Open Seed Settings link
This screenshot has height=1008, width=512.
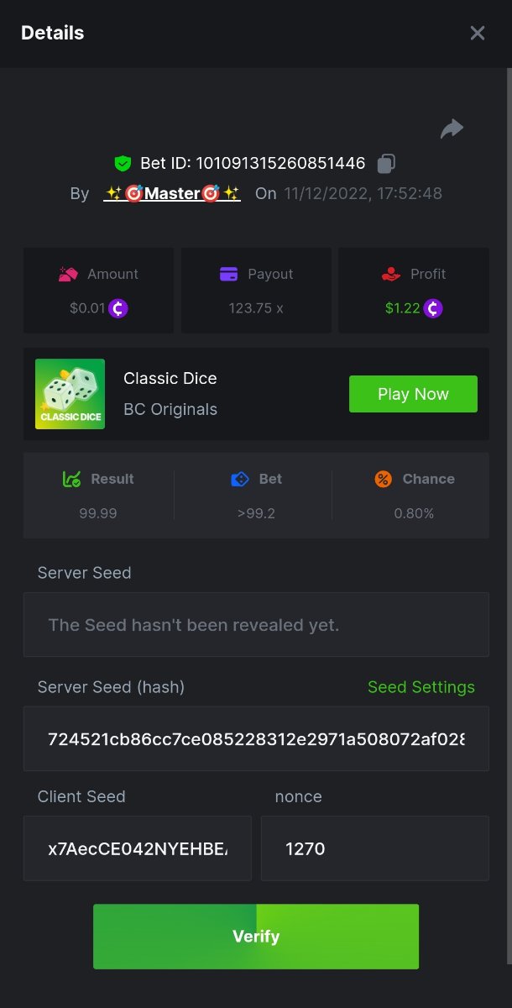(x=421, y=687)
